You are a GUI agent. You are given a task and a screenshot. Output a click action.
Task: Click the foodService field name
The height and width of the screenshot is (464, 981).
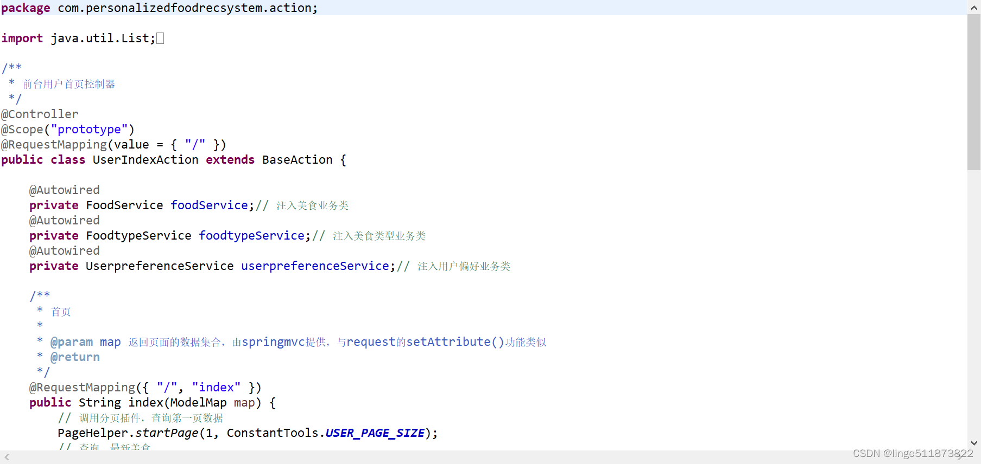[210, 205]
